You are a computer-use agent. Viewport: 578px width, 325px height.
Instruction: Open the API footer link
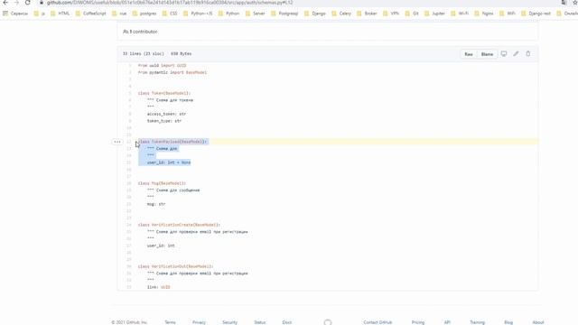click(x=447, y=322)
